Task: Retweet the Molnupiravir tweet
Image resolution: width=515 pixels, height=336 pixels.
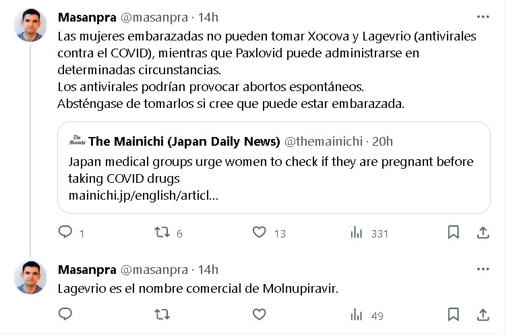Action: (162, 314)
